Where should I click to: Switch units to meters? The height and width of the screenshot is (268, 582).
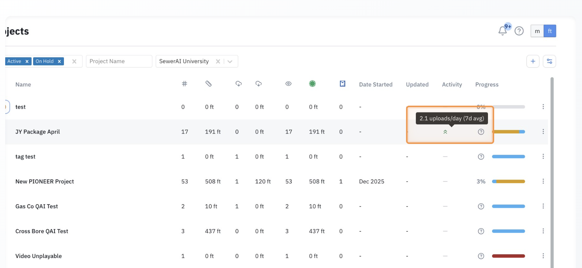[x=537, y=31]
